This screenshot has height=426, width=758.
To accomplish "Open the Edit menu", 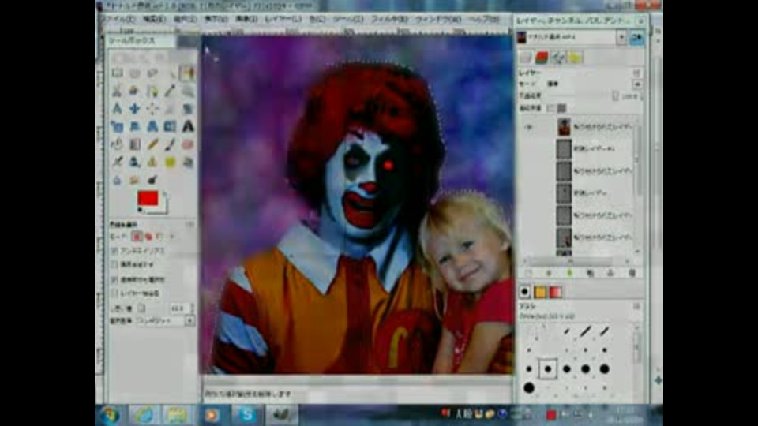I will pyautogui.click(x=154, y=19).
